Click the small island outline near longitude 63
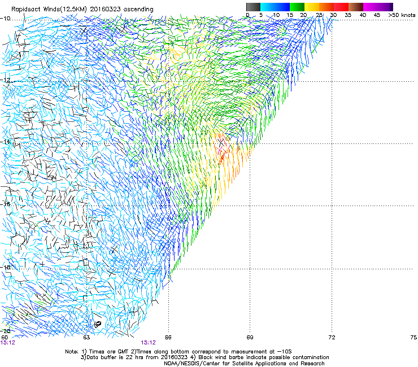The image size is (418, 367). (x=98, y=324)
